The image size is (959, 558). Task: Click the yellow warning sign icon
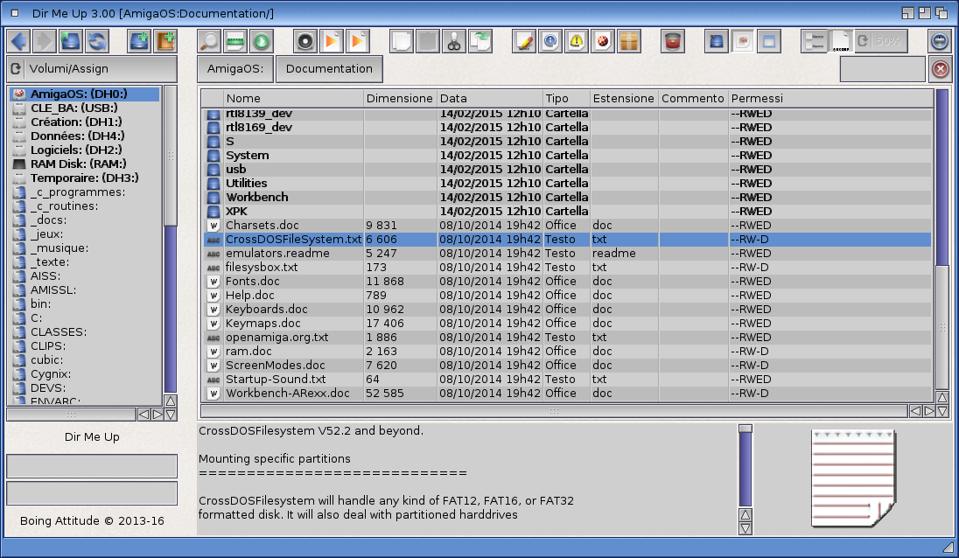[577, 41]
